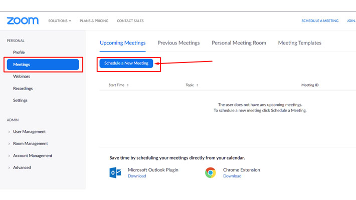Screen dimensions: 356x200
Task: Switch to Upcoming Meetings tab
Action: click(x=123, y=43)
